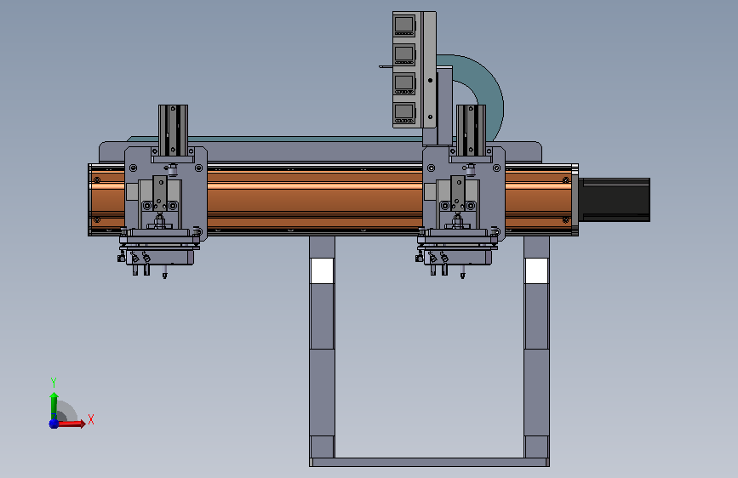Select the right vertical cylinder above carriage
Screen dimensions: 738x478
pyautogui.click(x=471, y=130)
